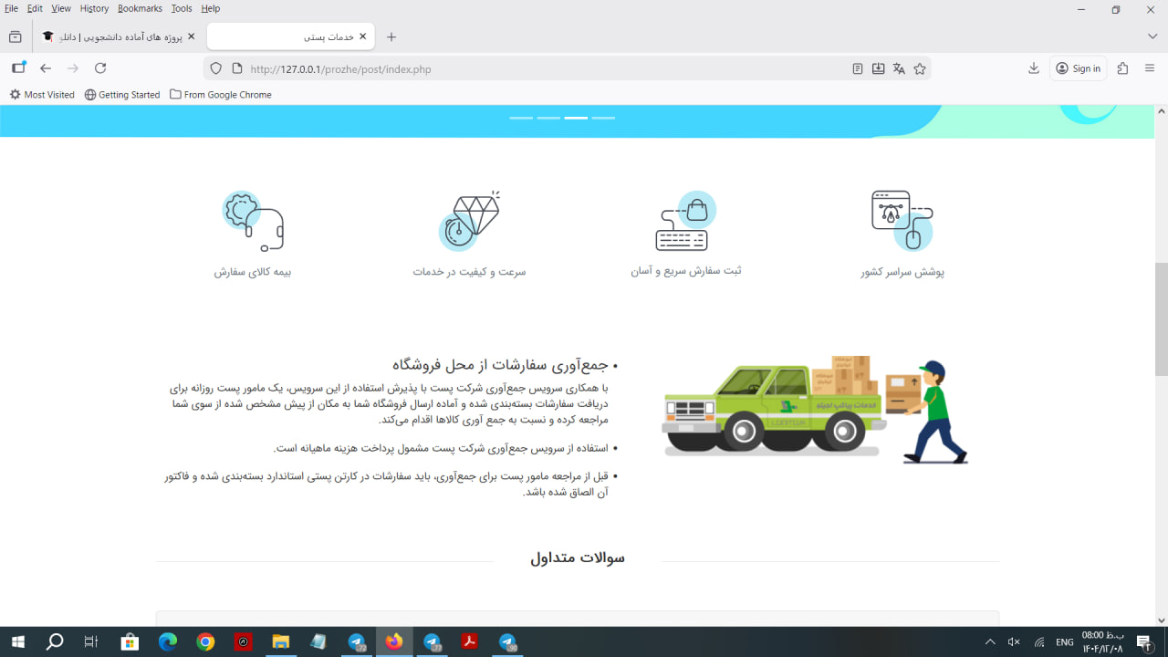Bookmark this page with the star icon

click(x=920, y=68)
